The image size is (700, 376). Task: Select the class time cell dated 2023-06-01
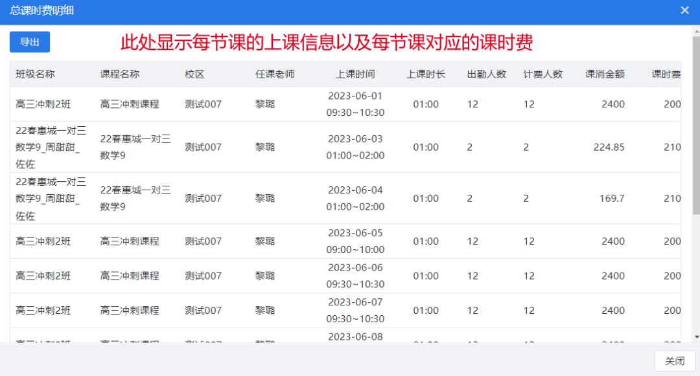tap(355, 104)
